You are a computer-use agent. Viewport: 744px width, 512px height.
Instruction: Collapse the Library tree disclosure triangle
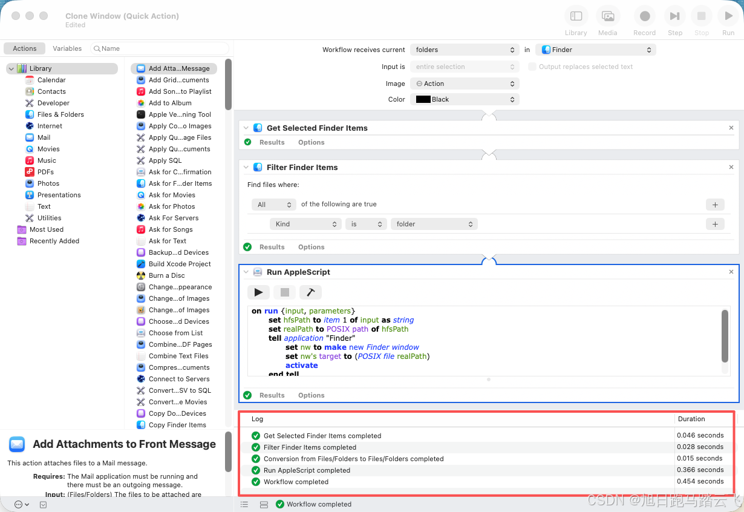[11, 69]
